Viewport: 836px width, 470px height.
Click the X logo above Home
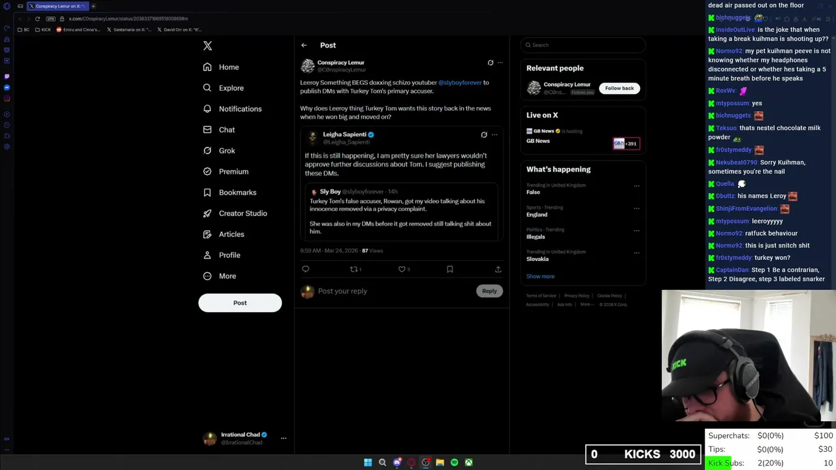(208, 46)
